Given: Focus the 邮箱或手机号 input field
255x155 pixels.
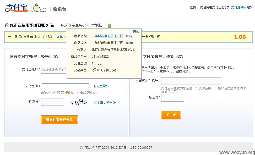Looking at the screenshot, I should point(191,81).
